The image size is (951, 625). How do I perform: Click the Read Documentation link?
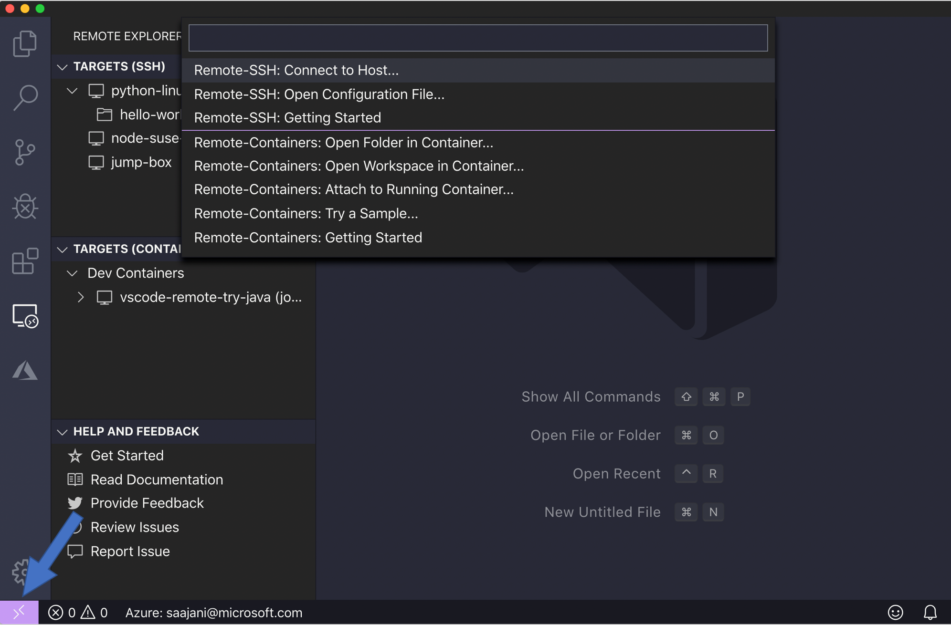pos(156,479)
